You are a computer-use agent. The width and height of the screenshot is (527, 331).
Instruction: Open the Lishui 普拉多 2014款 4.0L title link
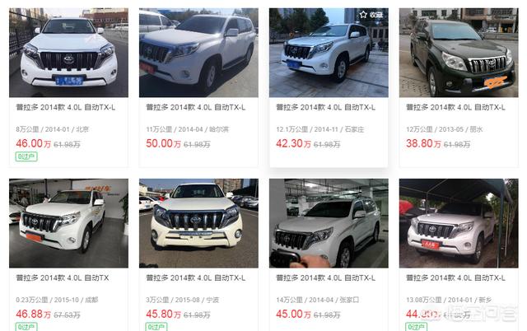coord(455,108)
